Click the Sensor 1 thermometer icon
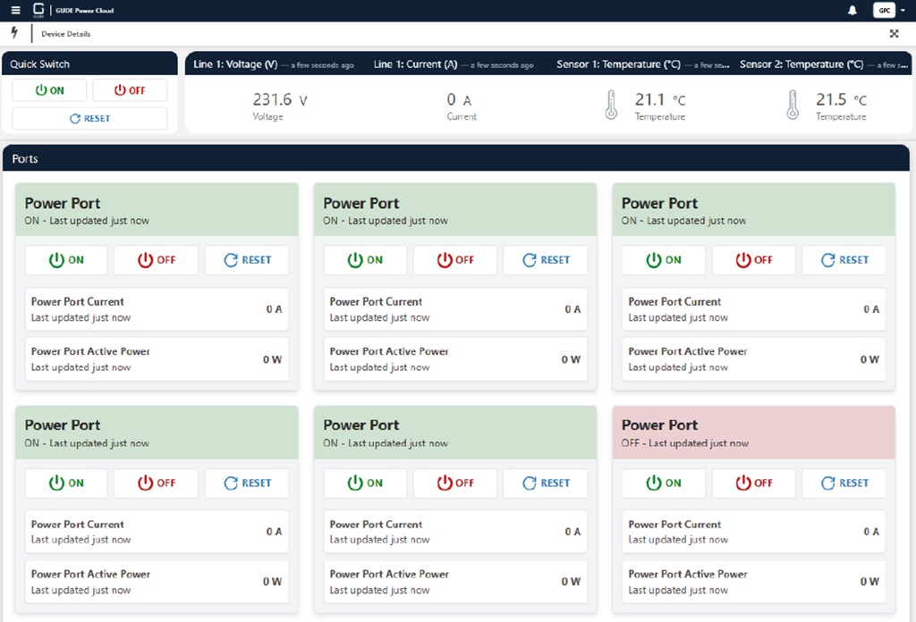The width and height of the screenshot is (916, 622). pos(611,105)
